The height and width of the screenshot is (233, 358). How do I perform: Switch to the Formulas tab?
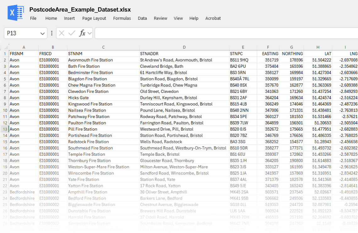(122, 18)
